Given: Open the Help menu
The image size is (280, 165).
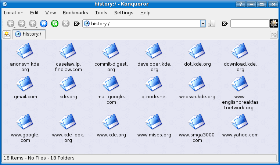Looking at the screenshot, I should point(145,13).
